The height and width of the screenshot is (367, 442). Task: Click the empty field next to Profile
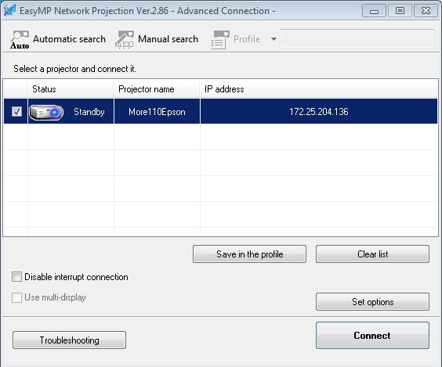(357, 38)
